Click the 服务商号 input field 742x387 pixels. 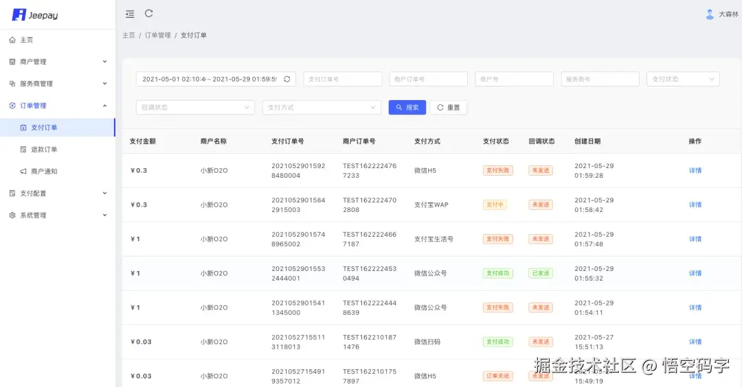point(600,80)
